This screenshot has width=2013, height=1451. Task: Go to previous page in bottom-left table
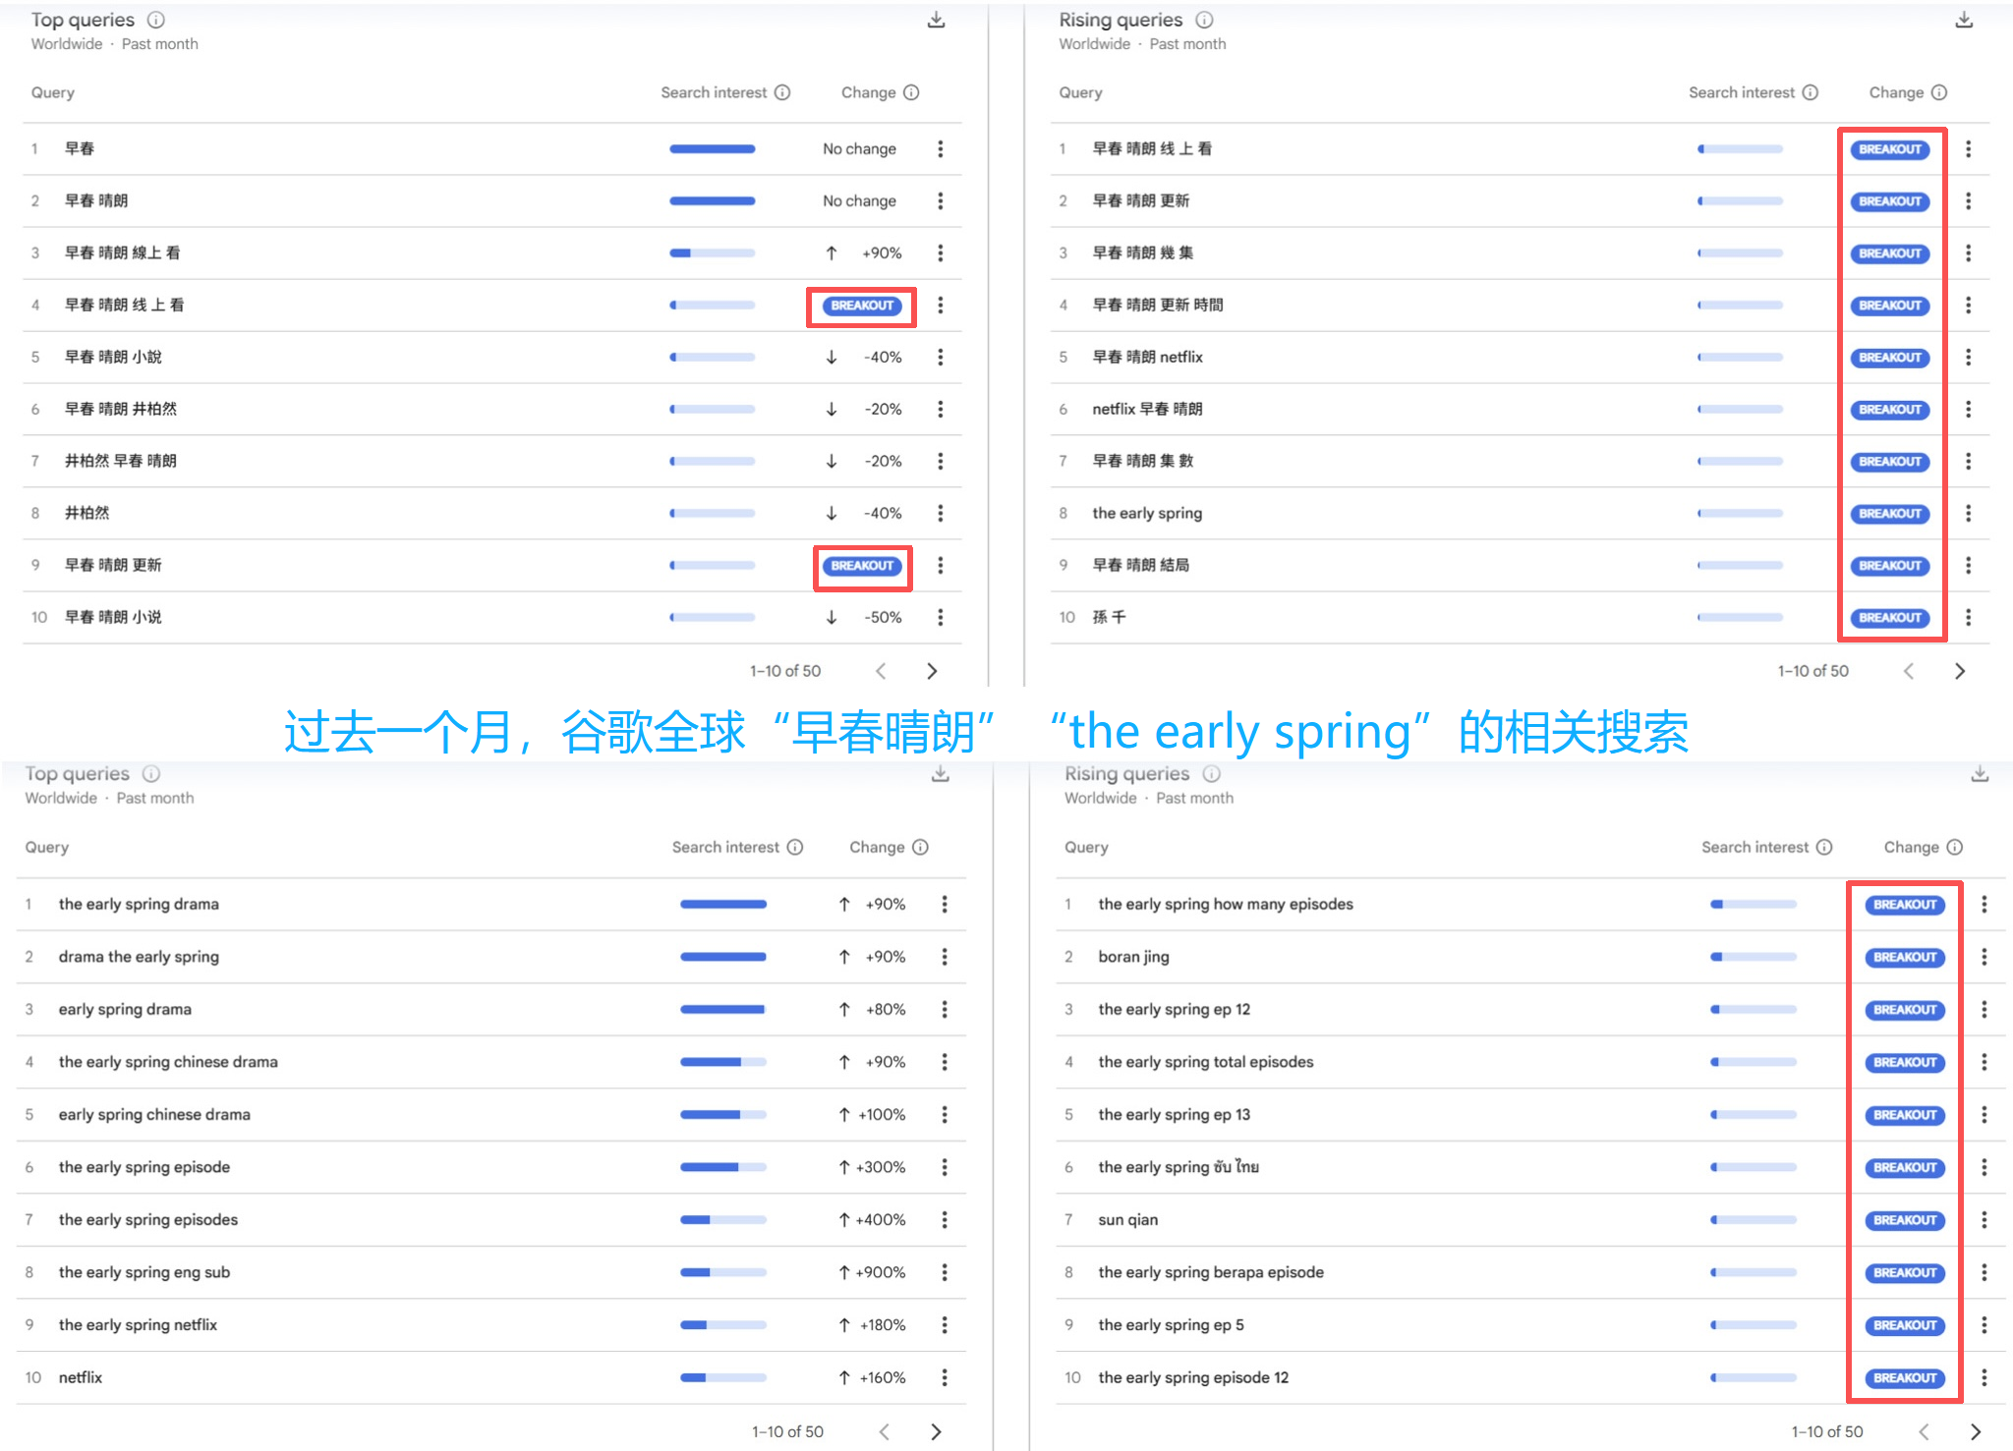[x=884, y=1432]
